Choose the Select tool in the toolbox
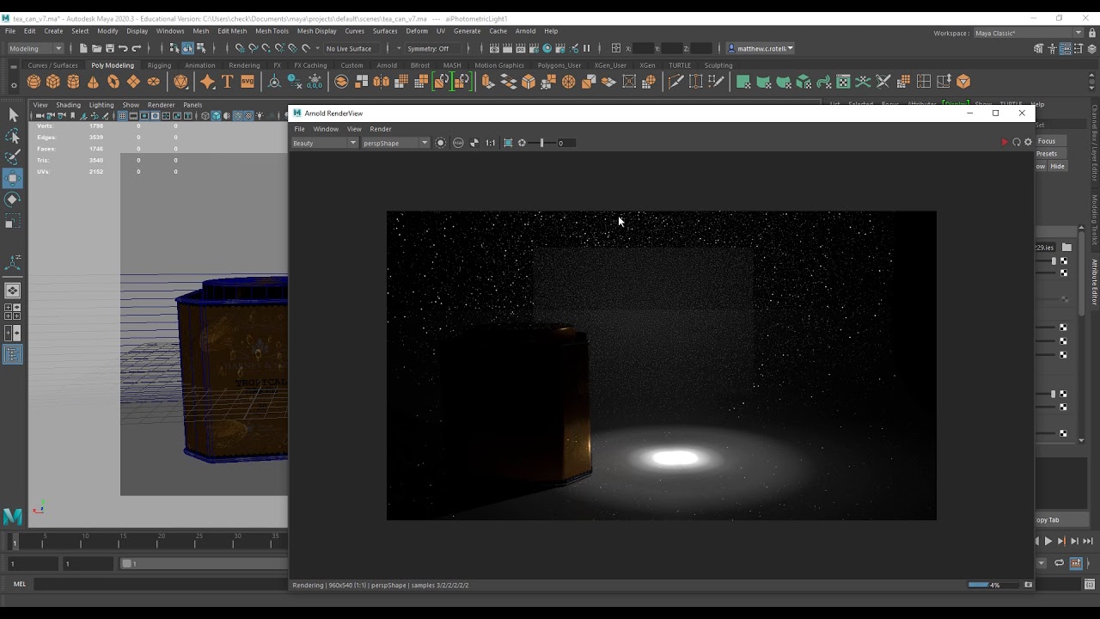 [13, 114]
